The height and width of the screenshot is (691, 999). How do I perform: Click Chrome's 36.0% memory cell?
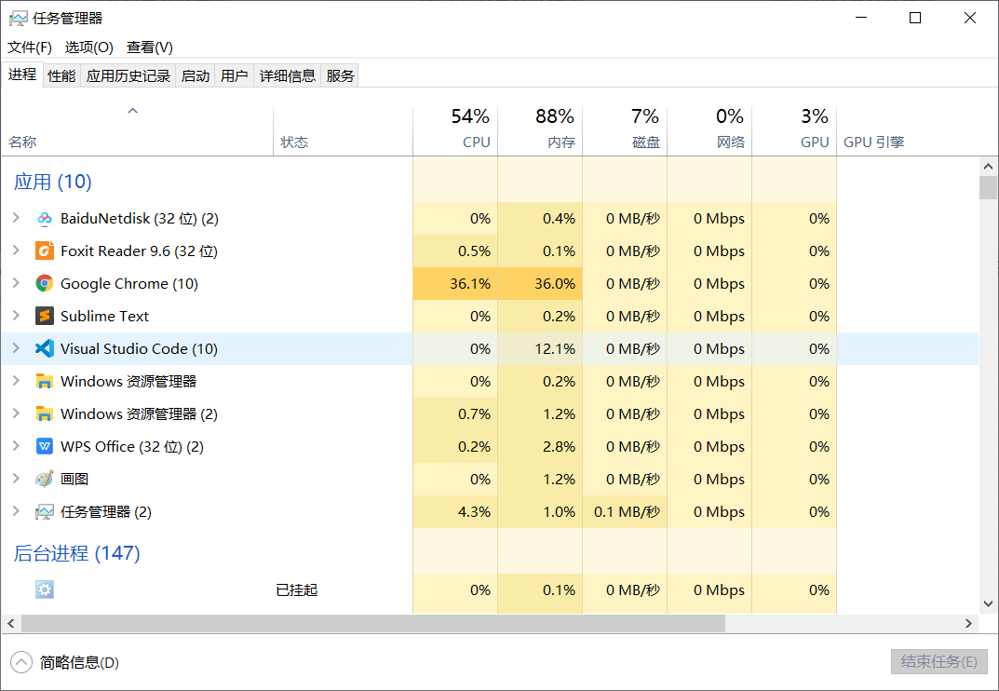click(540, 284)
